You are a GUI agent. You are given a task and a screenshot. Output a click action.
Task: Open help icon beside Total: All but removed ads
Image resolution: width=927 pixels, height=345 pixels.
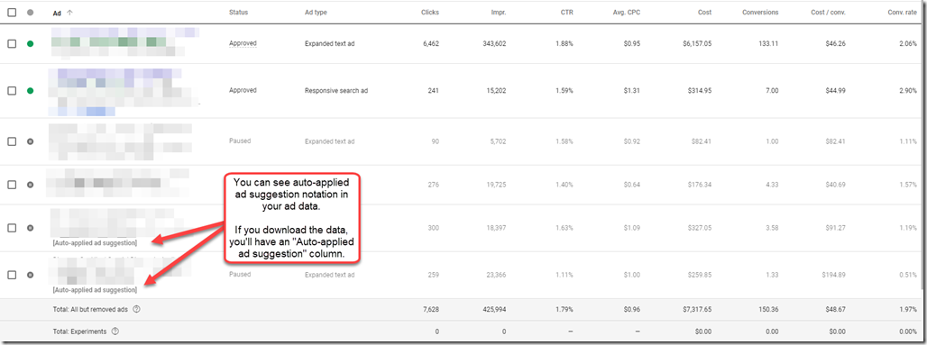[136, 309]
